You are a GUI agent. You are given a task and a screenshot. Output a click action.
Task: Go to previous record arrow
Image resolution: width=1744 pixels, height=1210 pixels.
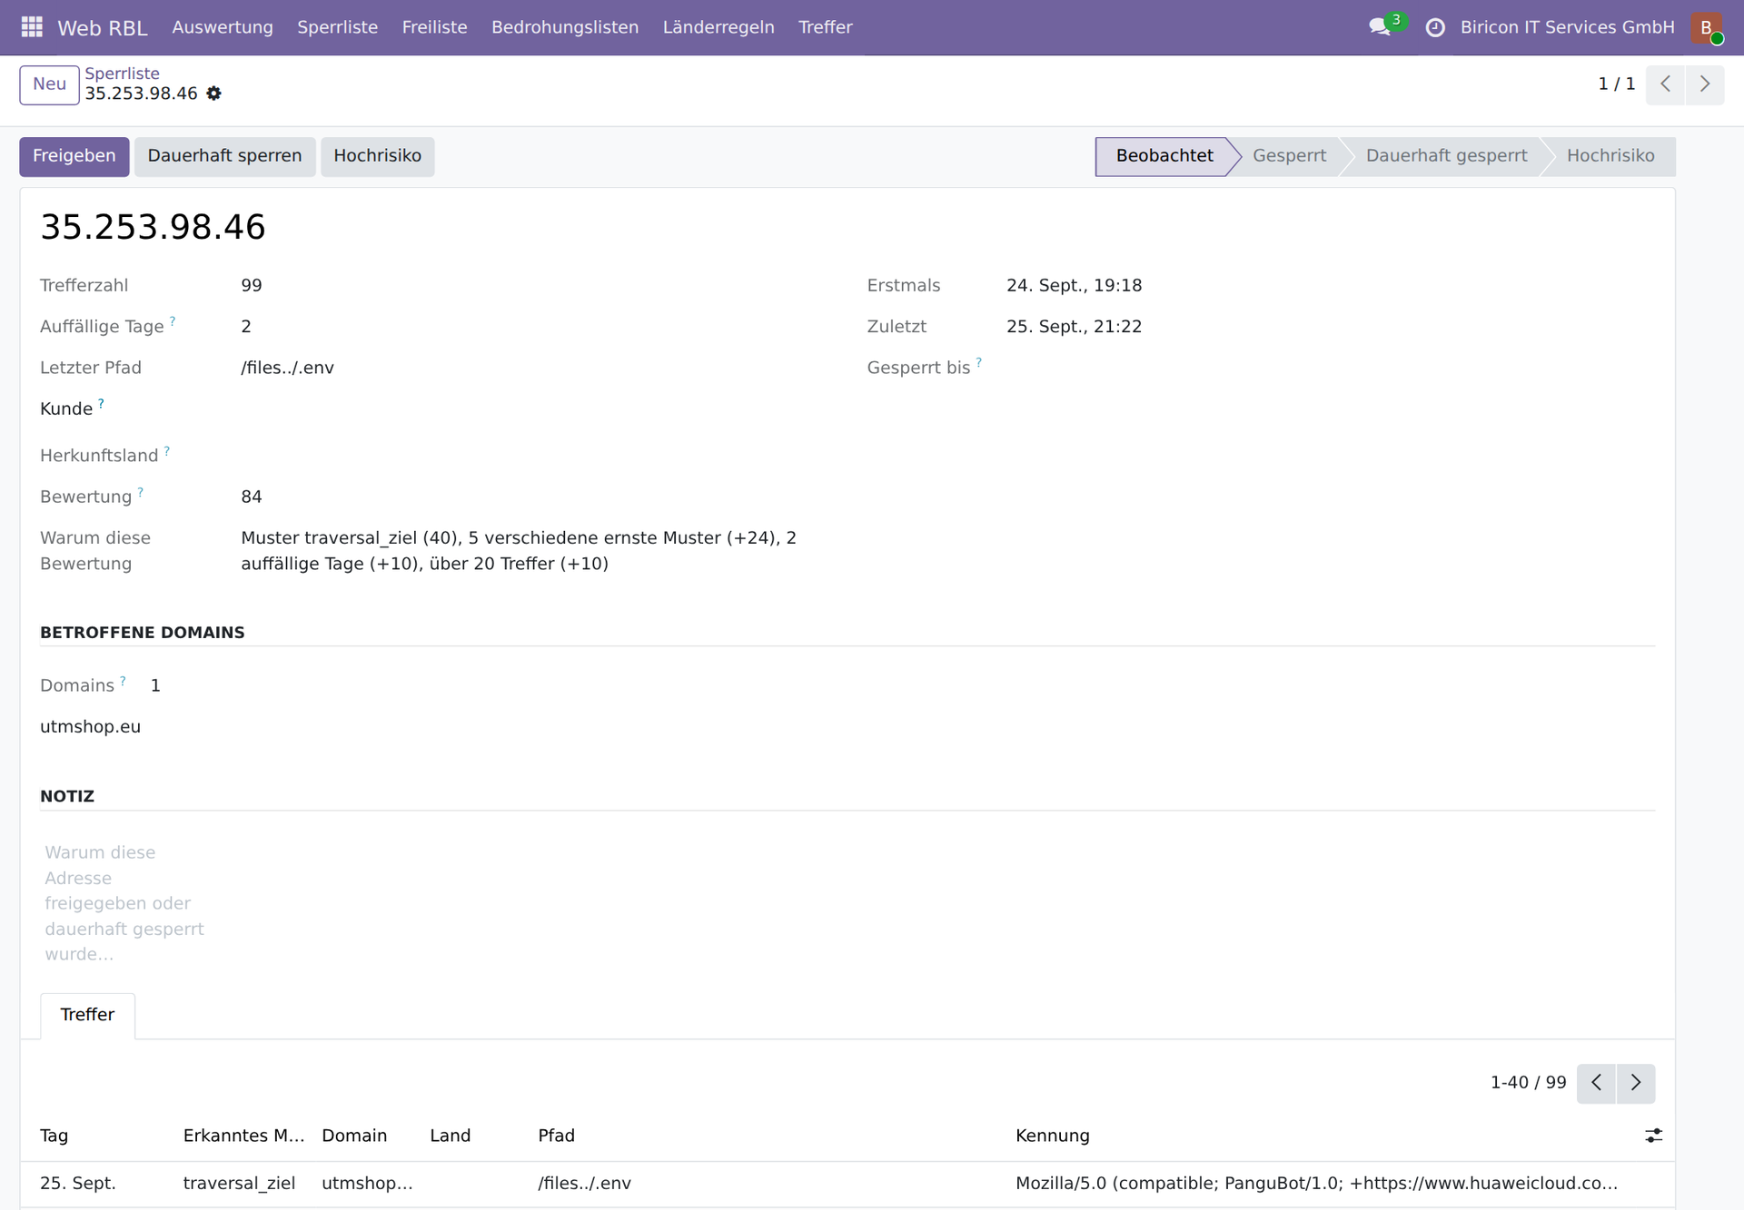point(1665,84)
